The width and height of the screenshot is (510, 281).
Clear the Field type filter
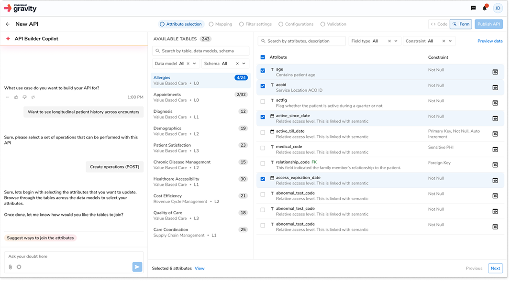389,41
